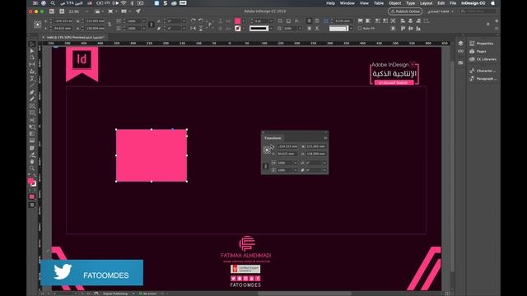527x296 pixels.
Task: Open the Table menu
Action: point(379,3)
